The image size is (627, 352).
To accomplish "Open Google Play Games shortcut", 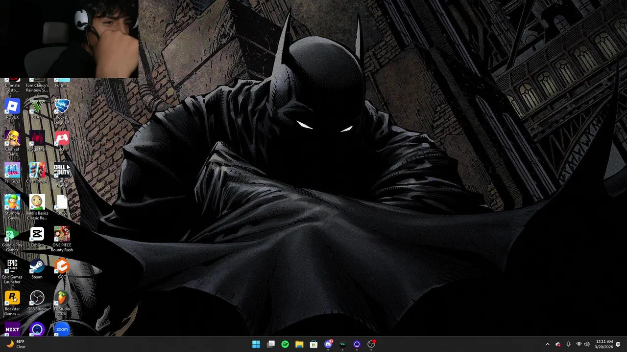I will tap(12, 240).
